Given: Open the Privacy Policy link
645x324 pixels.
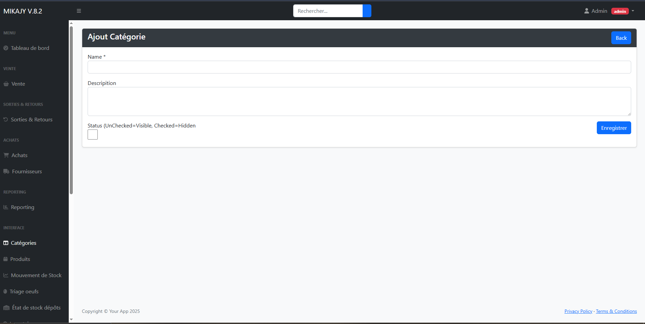Looking at the screenshot, I should (x=578, y=311).
